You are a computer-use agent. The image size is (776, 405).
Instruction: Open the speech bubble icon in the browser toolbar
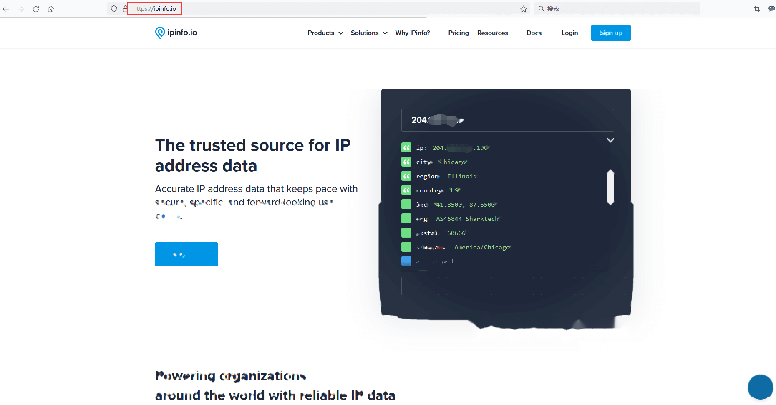(771, 9)
